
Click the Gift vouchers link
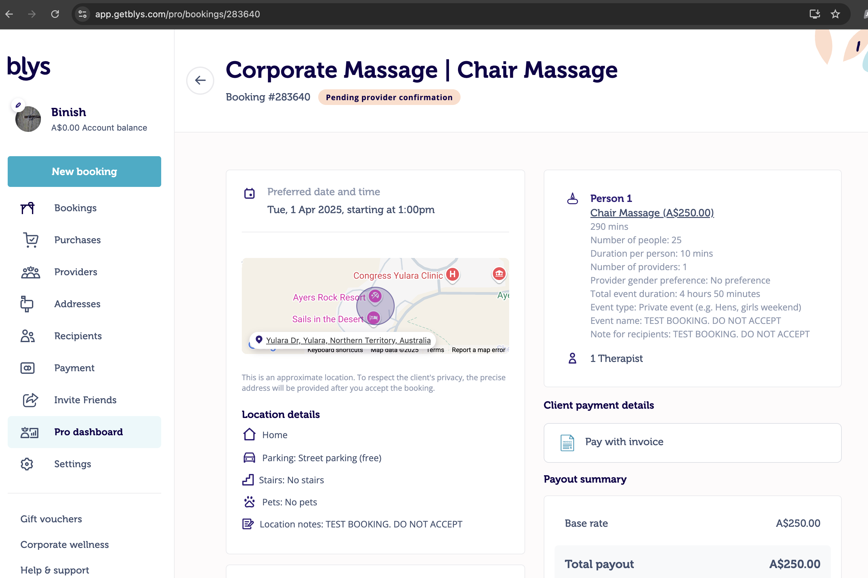[51, 519]
